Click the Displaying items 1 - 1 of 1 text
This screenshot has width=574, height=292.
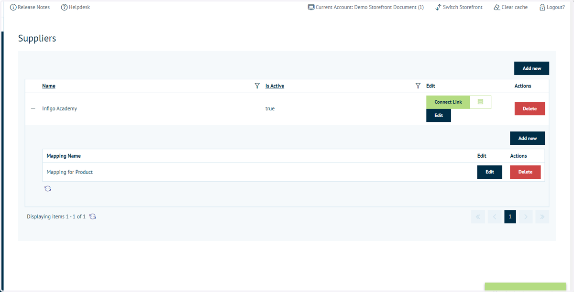pyautogui.click(x=56, y=216)
